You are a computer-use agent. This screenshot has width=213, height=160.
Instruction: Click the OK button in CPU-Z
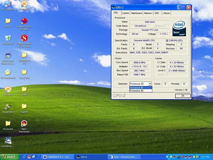click(x=183, y=96)
